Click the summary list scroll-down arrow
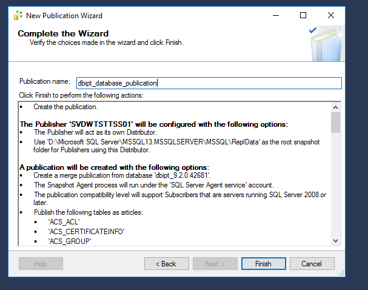Image resolution: width=368 pixels, height=290 pixels. (x=336, y=241)
